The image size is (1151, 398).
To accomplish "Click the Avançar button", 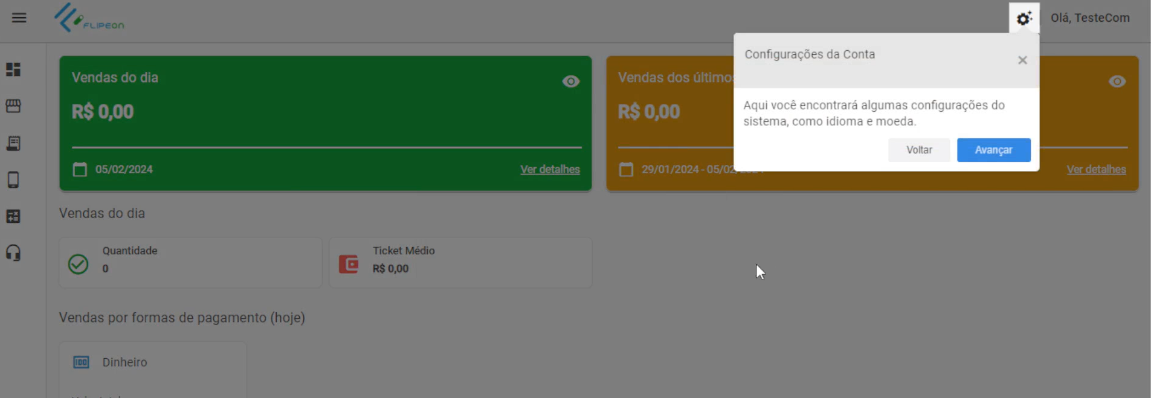I will click(994, 150).
